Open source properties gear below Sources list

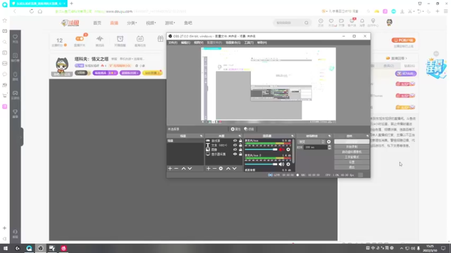221,168
